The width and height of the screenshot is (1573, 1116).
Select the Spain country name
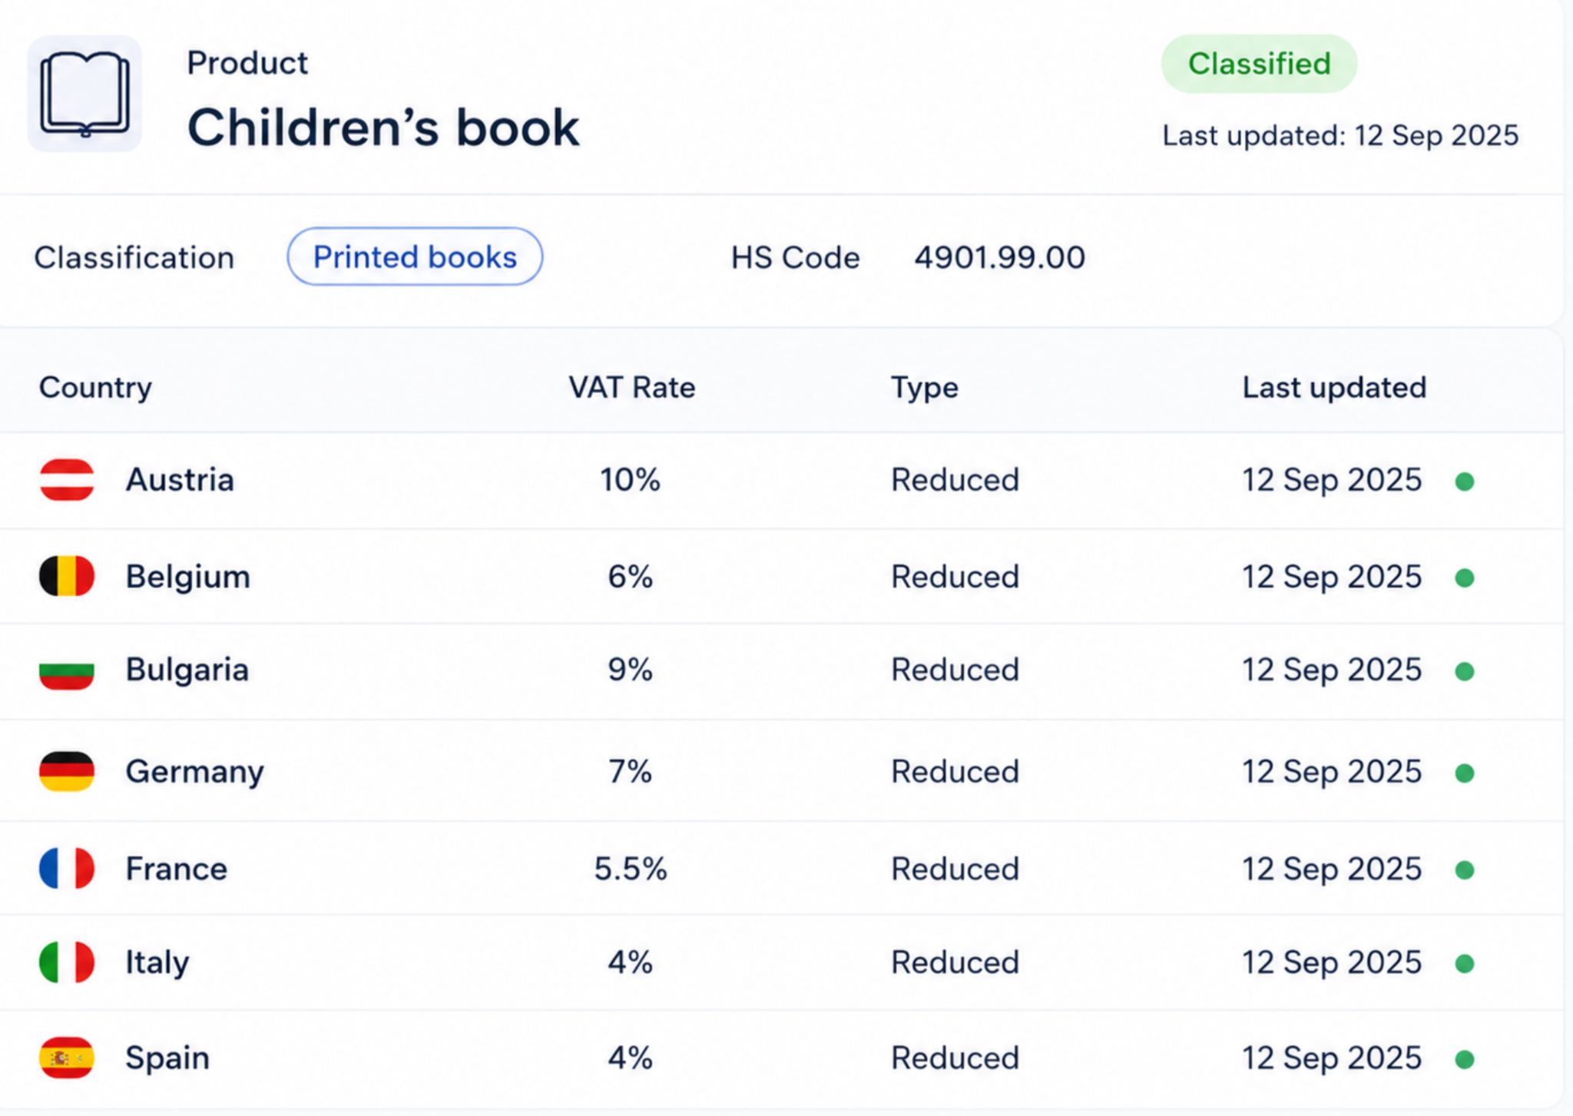167,1058
